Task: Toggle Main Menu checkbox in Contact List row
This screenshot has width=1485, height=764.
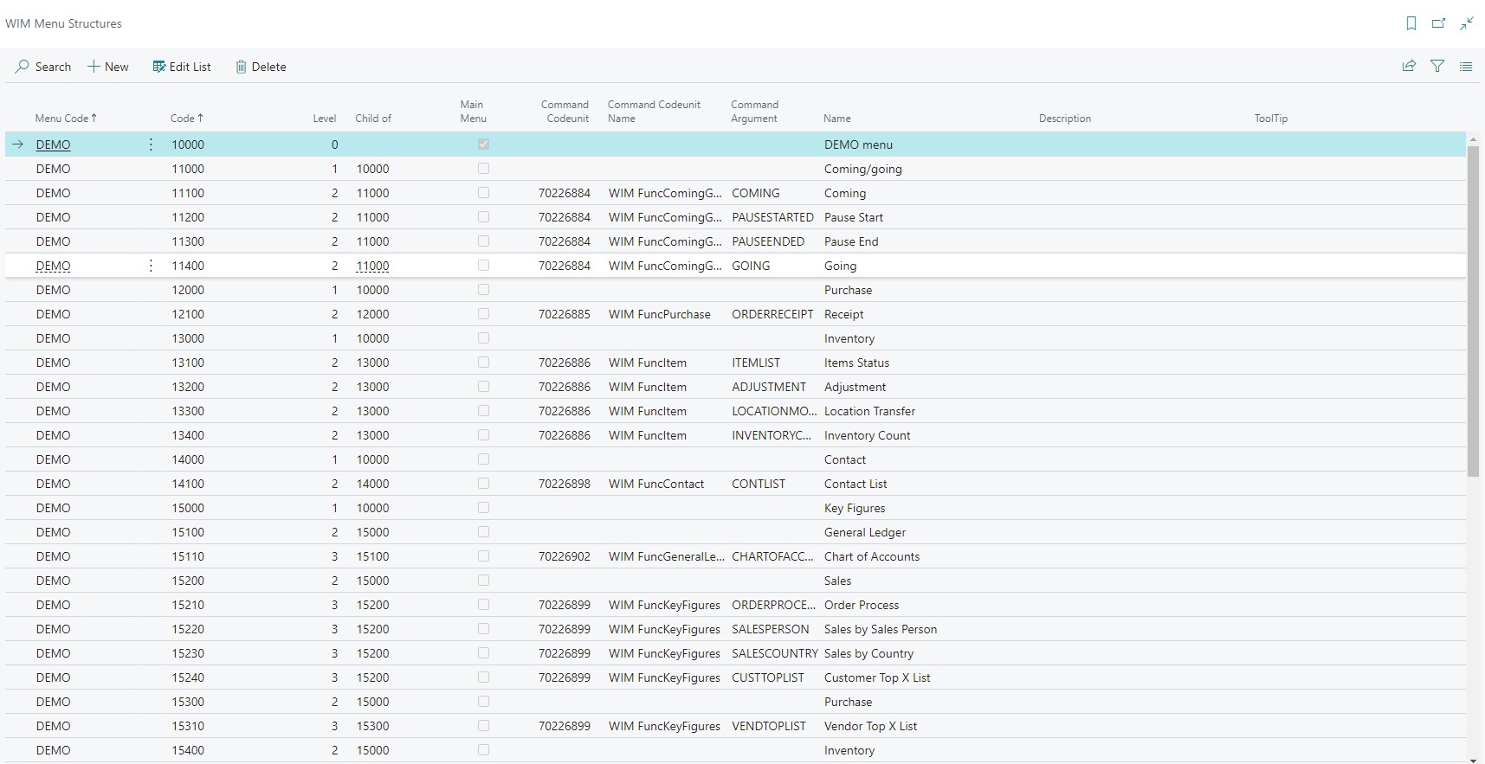Action: tap(483, 484)
